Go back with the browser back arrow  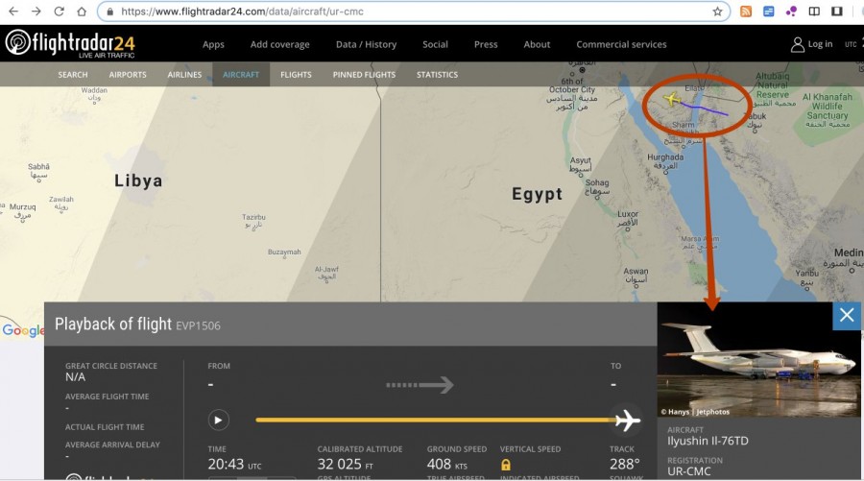click(13, 12)
